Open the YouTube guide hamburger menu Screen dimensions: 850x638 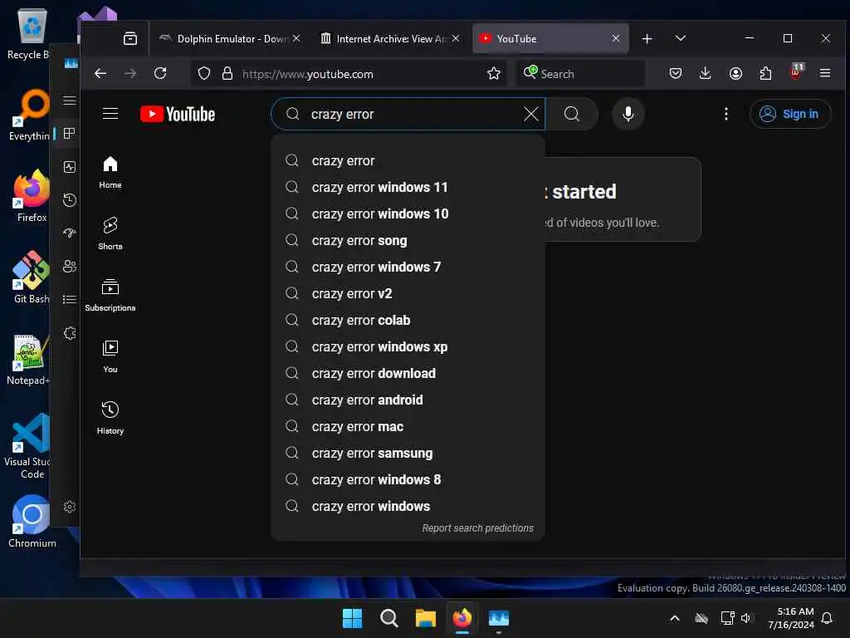(x=110, y=113)
